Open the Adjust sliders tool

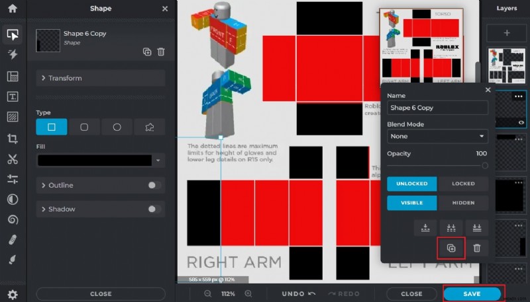[13, 179]
